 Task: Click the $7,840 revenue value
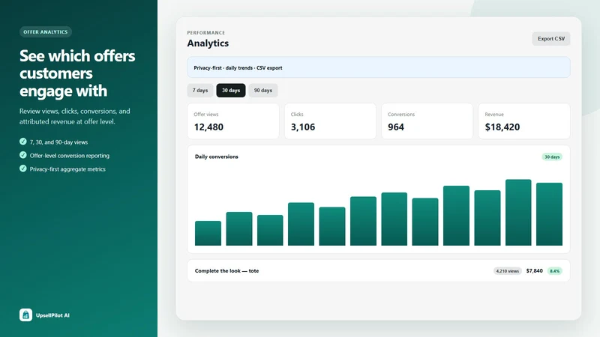click(x=534, y=271)
